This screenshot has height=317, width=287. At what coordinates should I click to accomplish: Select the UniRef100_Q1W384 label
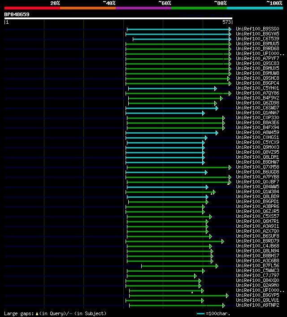pos(257,191)
